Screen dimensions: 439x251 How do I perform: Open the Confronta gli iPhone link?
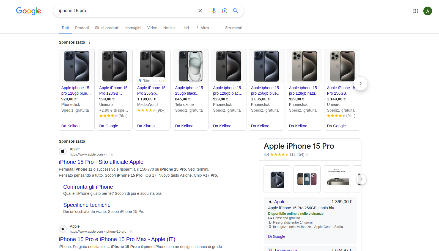pyautogui.click(x=88, y=187)
